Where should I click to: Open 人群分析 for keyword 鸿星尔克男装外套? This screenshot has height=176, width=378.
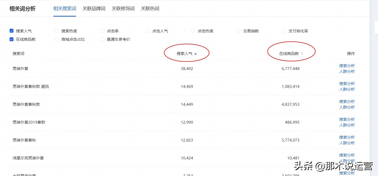[x=347, y=161]
